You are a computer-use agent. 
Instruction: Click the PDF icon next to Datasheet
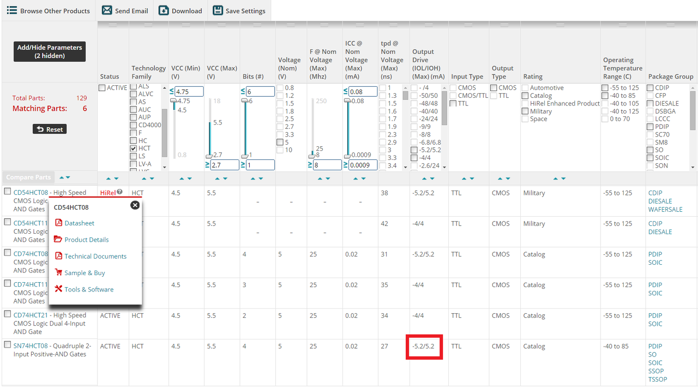point(59,223)
